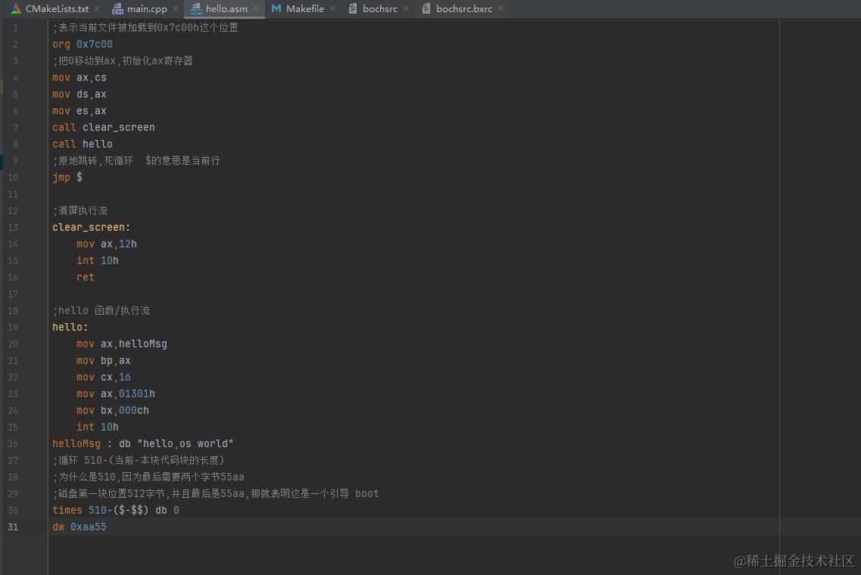Screen dimensions: 861x575
Task: Close the hello.asm tab
Action: [254, 8]
